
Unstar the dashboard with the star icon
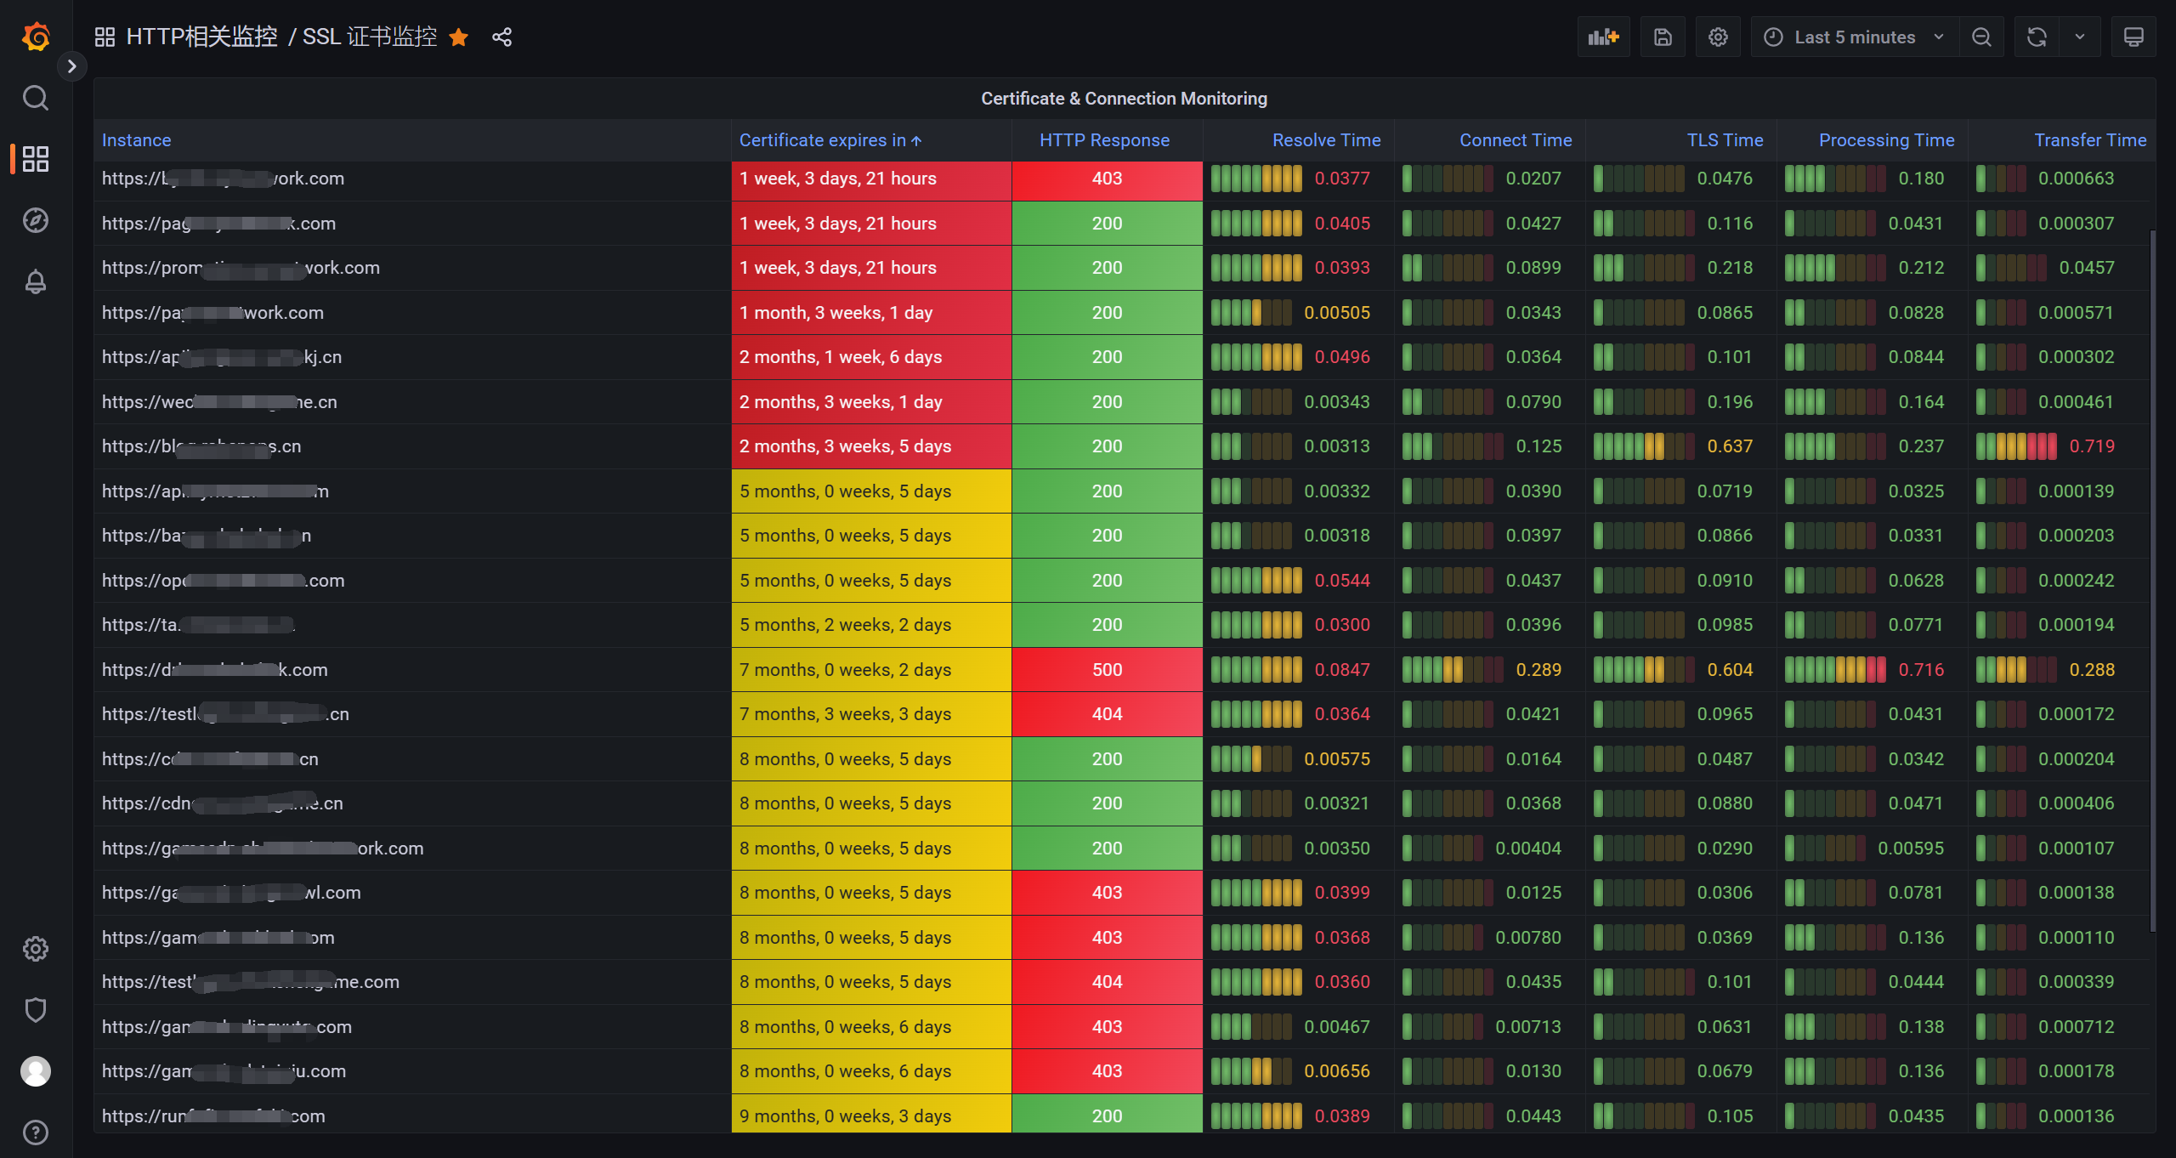tap(459, 37)
